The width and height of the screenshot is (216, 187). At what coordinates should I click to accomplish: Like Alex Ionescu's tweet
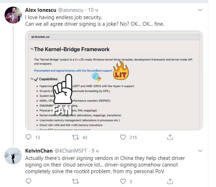point(123,137)
